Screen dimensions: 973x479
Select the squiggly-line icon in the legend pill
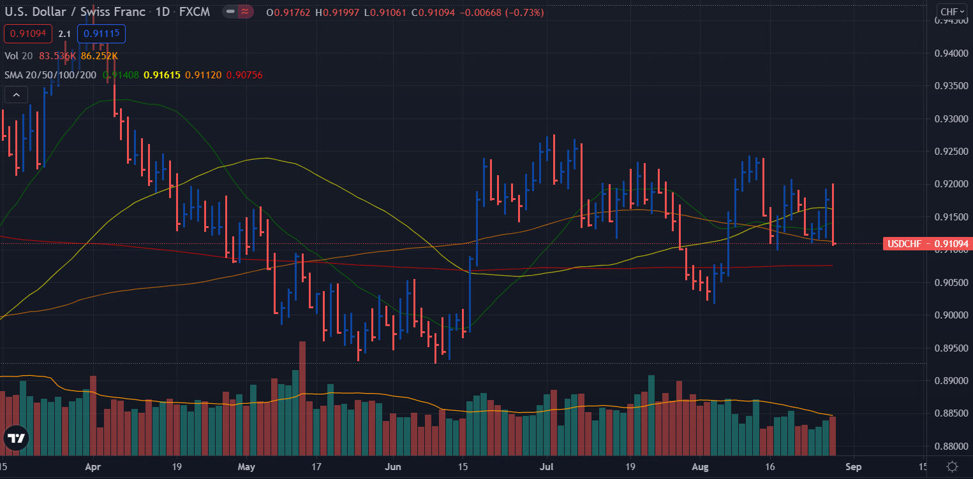click(244, 11)
